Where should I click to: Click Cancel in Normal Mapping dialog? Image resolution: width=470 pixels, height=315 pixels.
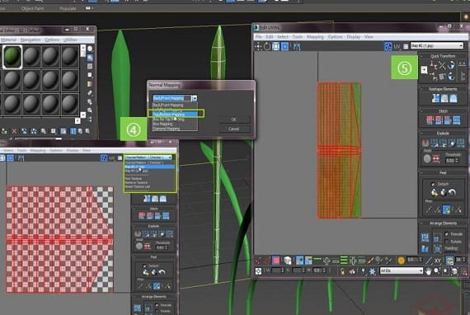pos(234,129)
